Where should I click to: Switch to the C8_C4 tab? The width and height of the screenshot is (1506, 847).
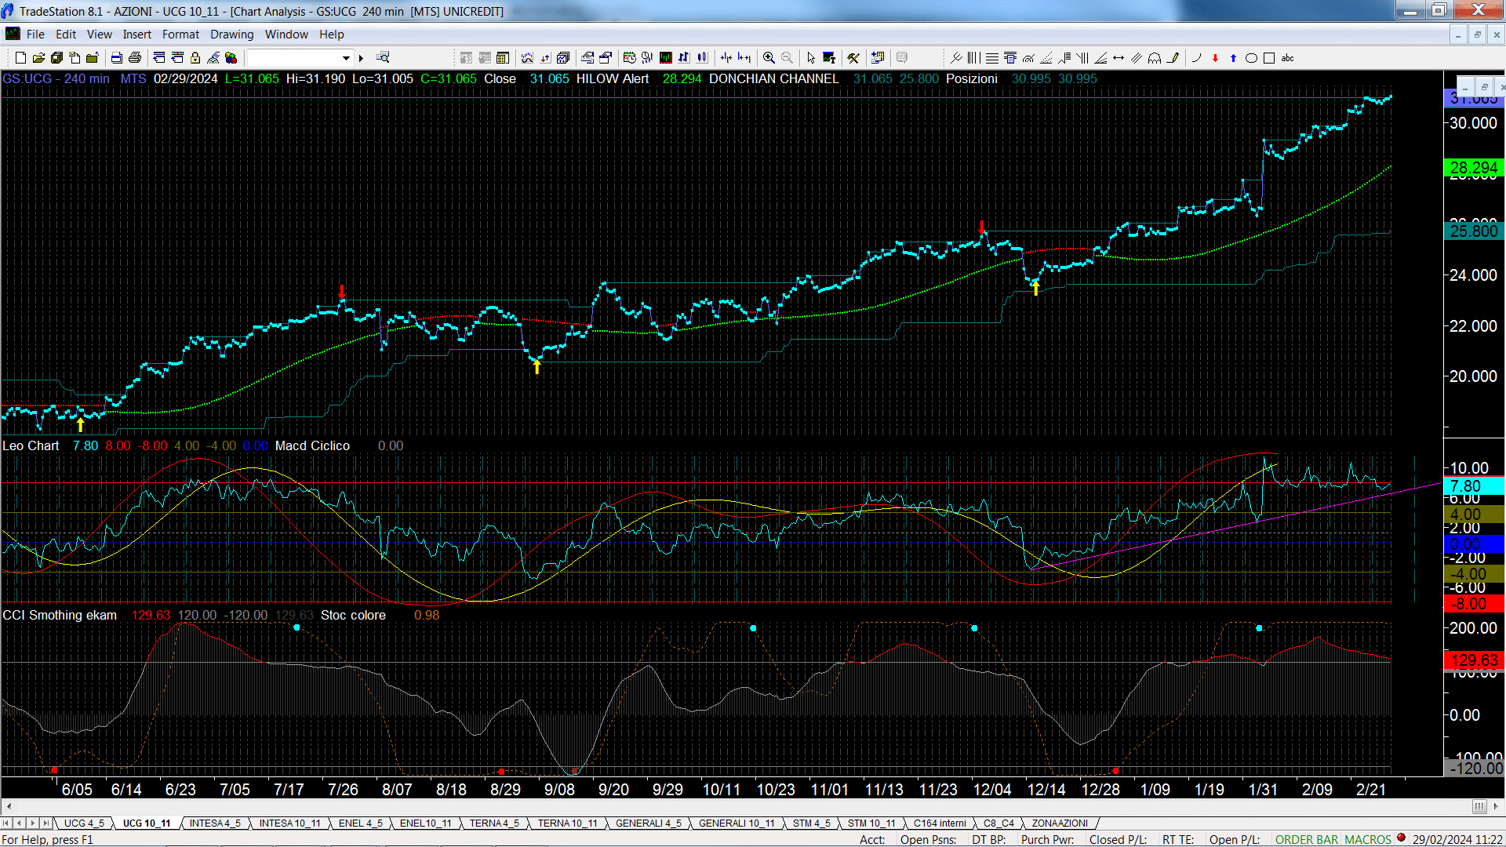(x=999, y=823)
